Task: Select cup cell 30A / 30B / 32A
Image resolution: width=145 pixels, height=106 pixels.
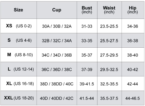Action: (57, 26)
